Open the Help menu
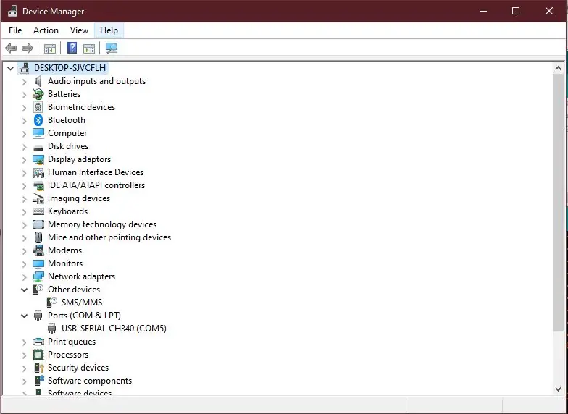 tap(109, 30)
